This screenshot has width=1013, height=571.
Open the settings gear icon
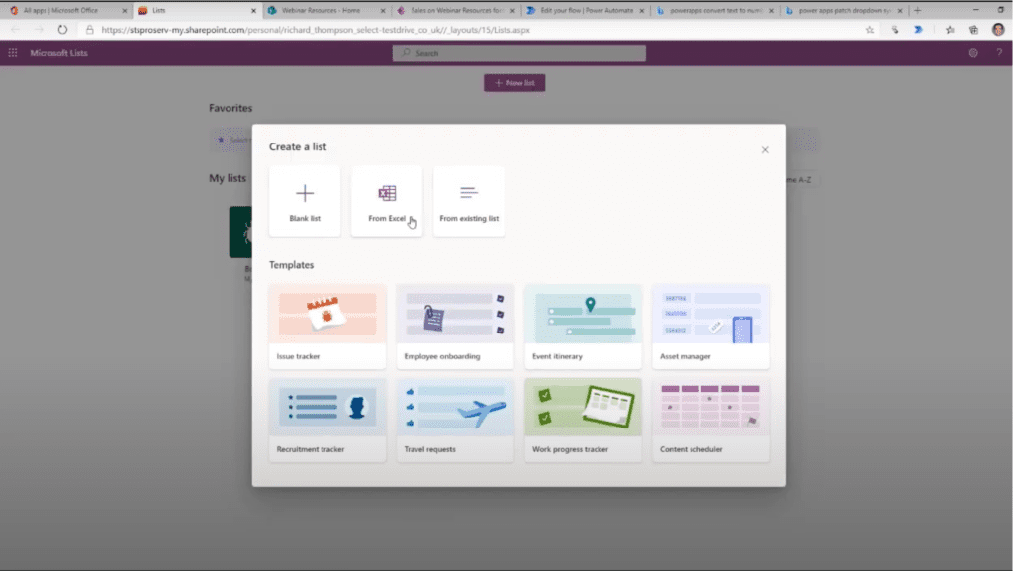pos(973,53)
